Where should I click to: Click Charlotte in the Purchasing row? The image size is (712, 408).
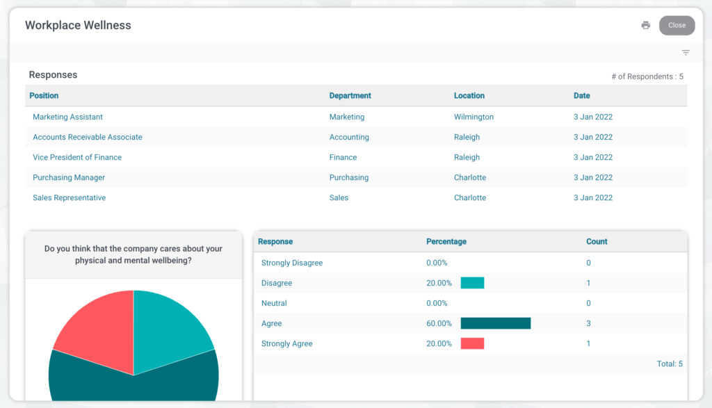click(470, 177)
